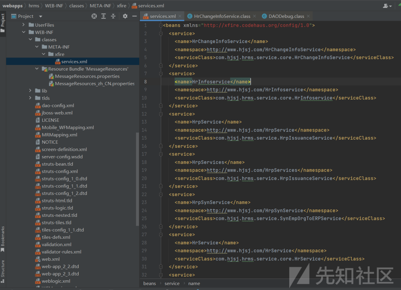
Task: Hide the Project tool window with minus icon
Action: [134, 16]
